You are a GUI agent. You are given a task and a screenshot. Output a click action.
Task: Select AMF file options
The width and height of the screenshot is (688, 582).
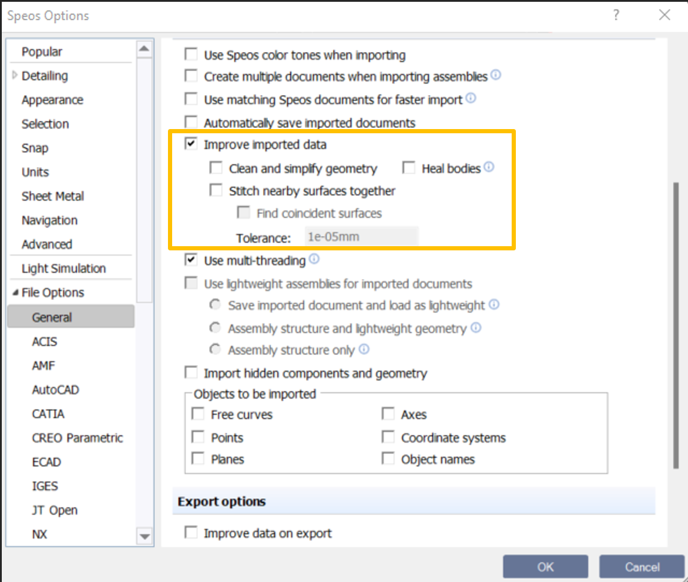[44, 365]
